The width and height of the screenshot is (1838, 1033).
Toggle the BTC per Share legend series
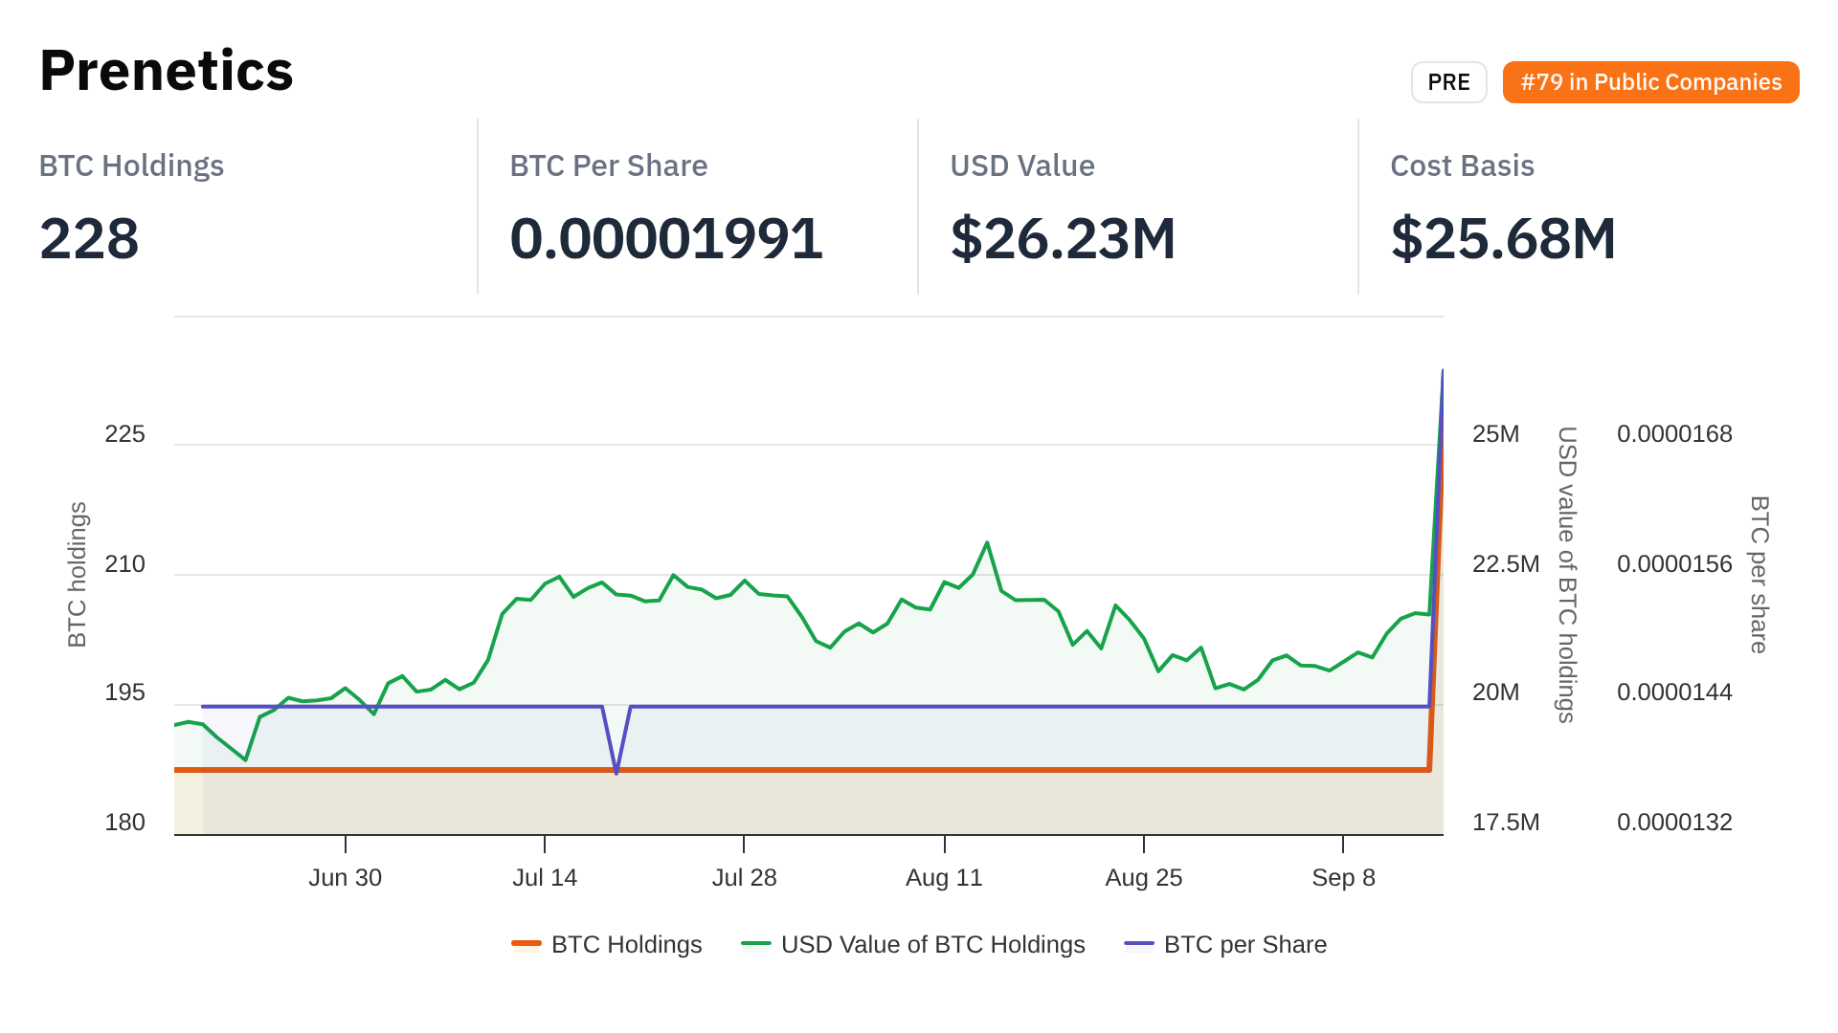pyautogui.click(x=1244, y=944)
